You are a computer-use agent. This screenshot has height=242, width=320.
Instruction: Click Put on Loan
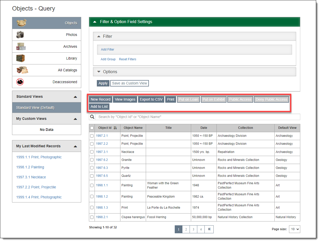(x=189, y=99)
